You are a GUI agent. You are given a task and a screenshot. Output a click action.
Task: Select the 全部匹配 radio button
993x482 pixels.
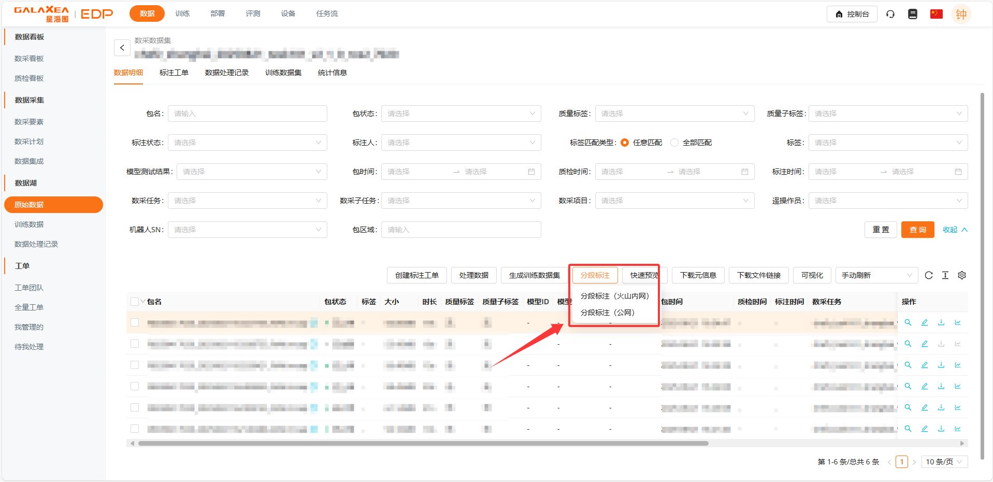674,143
